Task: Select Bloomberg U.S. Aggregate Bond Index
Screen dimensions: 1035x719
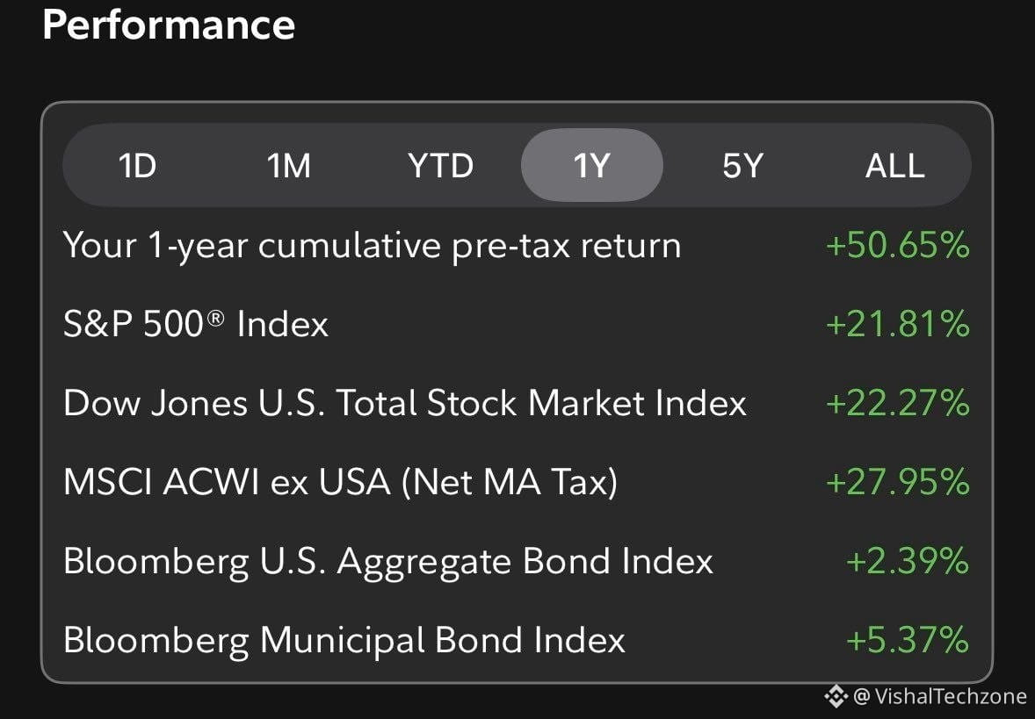Action: 516,561
